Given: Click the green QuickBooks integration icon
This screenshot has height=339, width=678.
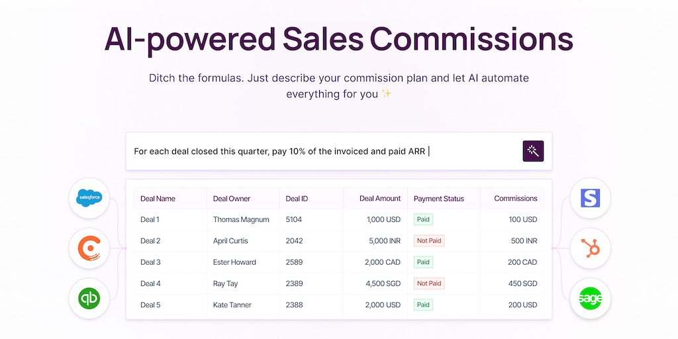Looking at the screenshot, I should tap(89, 299).
